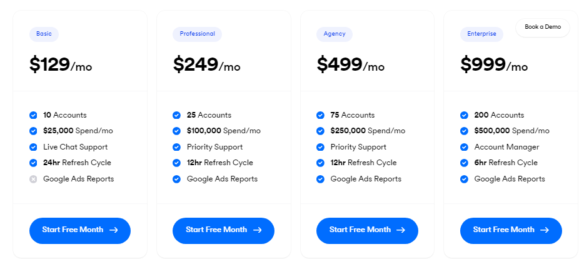Click the checkmark icon next to $100,000 Spend/mo
Viewport: 584px width, 259px height.
coord(176,131)
